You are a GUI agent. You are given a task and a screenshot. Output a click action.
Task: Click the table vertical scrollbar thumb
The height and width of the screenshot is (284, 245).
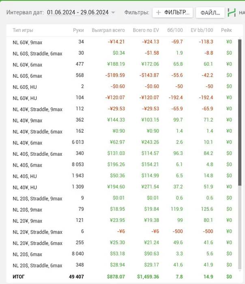pos(240,112)
